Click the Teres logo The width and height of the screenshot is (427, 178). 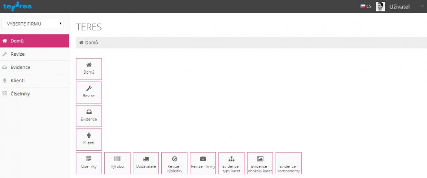(18, 6)
